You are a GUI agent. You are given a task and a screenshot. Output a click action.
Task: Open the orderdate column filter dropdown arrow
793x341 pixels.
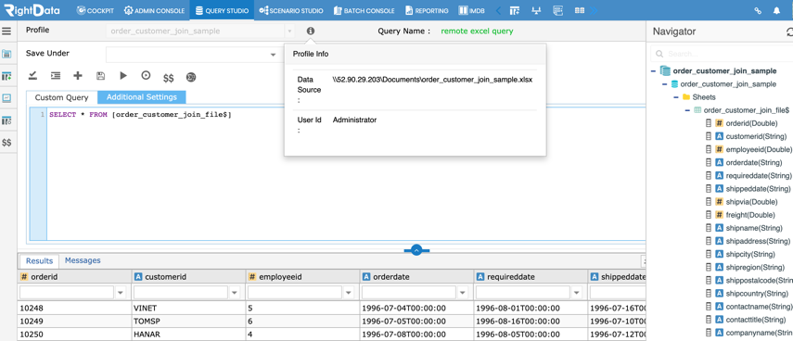coord(463,293)
